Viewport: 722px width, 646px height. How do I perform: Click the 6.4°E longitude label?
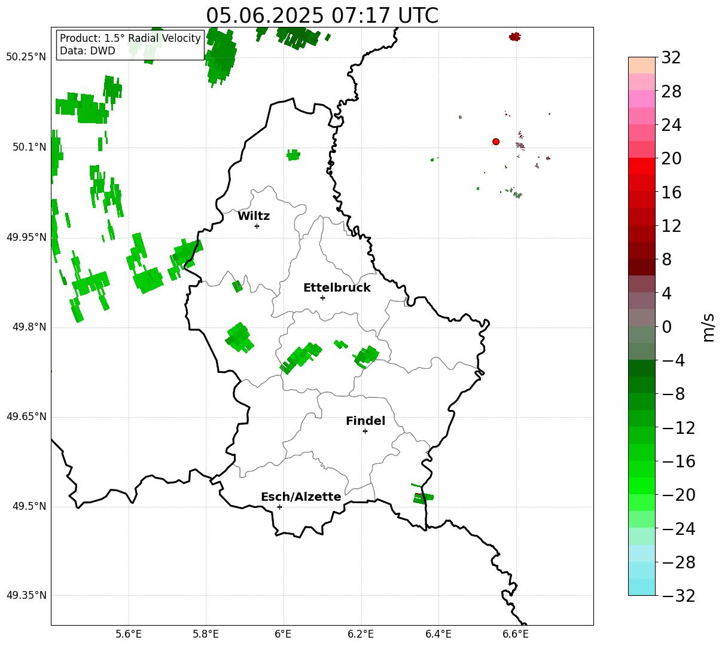(438, 634)
